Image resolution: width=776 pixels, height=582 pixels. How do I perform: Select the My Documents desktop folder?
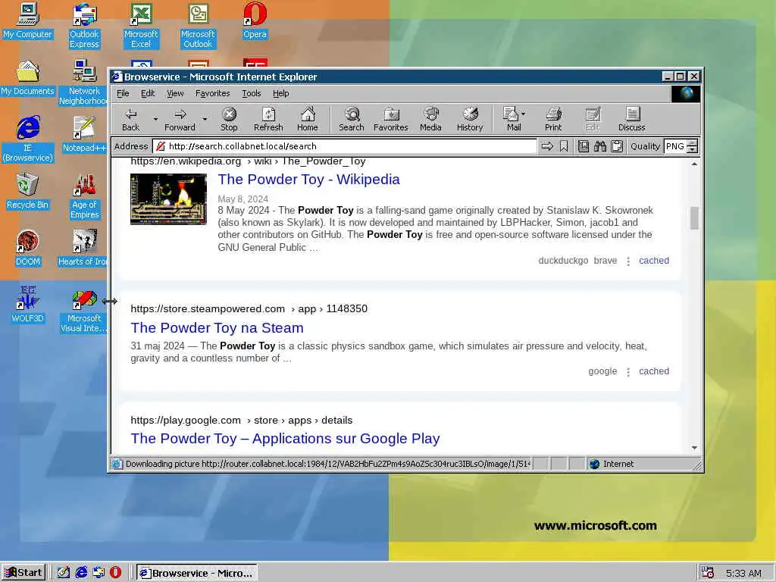pyautogui.click(x=28, y=78)
